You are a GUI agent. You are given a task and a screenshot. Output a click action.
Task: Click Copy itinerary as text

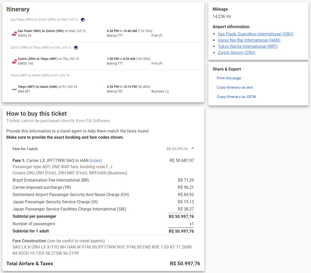[x=235, y=87]
